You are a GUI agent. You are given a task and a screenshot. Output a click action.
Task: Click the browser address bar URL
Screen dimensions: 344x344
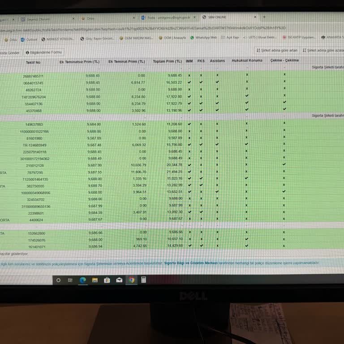pos(142,29)
